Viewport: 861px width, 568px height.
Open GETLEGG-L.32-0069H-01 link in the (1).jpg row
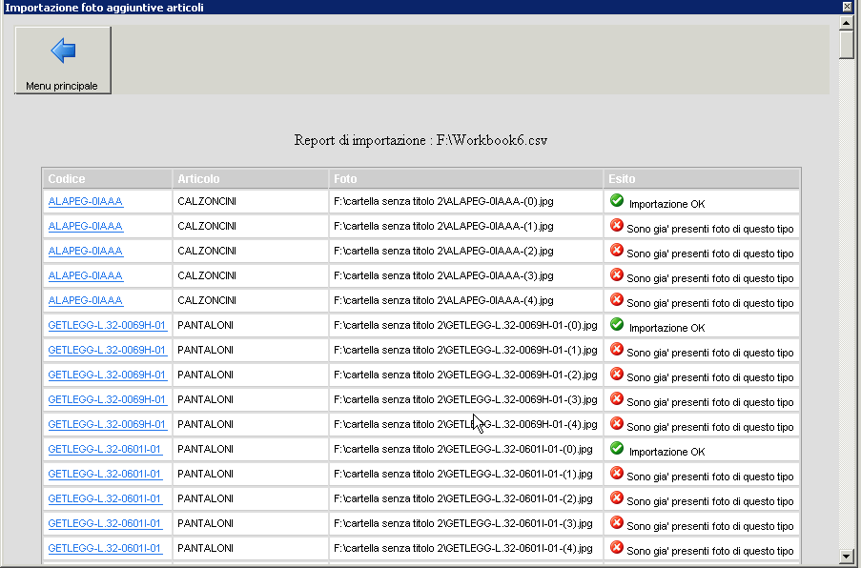[107, 350]
